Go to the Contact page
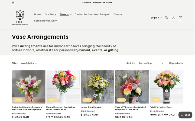This screenshot has width=195, height=121. (x=118, y=14)
